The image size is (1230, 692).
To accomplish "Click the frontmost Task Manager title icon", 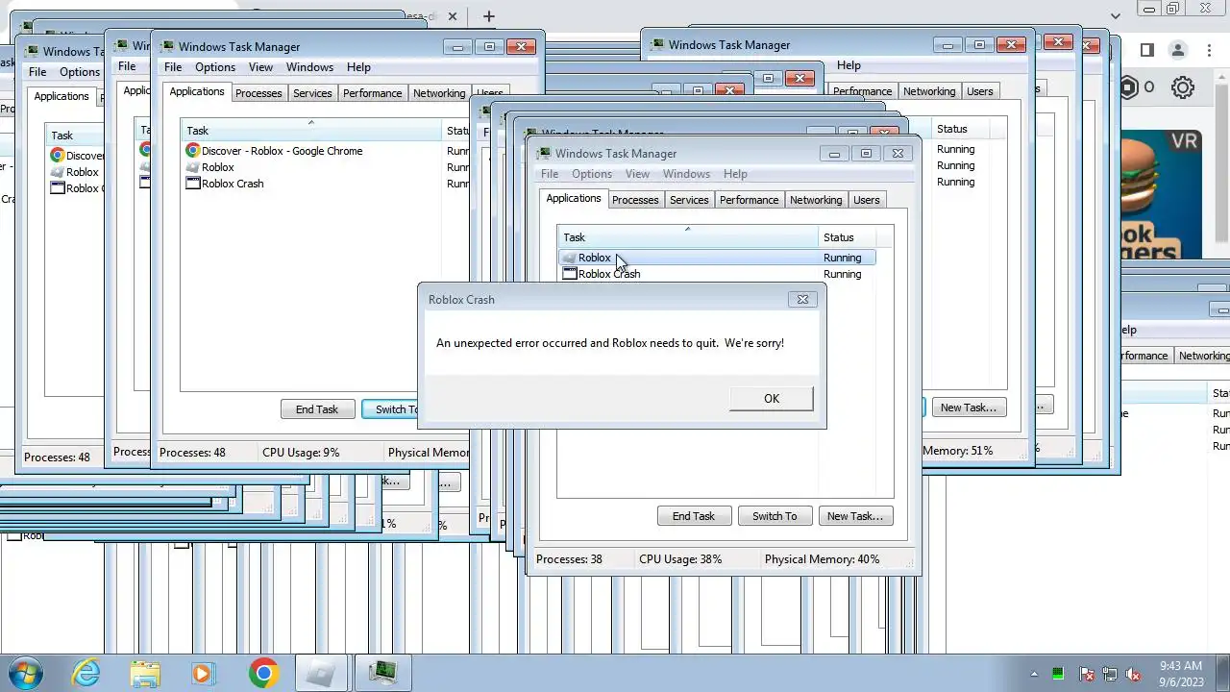I will pos(544,154).
